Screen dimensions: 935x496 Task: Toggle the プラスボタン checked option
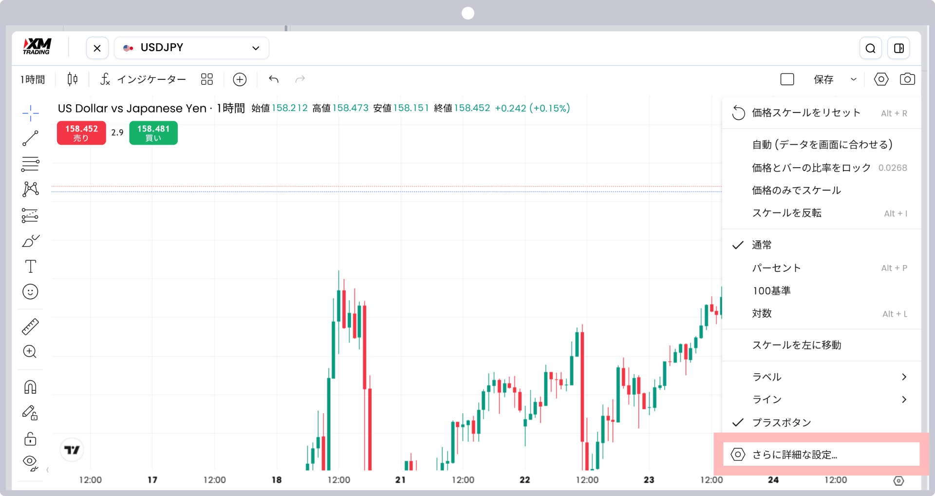coord(822,422)
